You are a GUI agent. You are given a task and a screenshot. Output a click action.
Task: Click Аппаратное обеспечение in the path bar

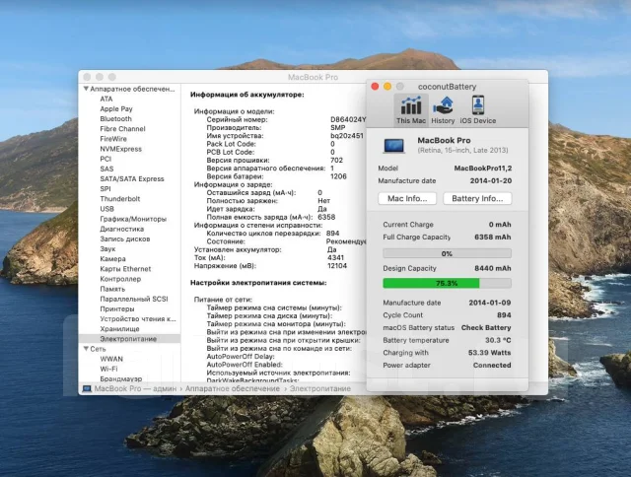233,388
